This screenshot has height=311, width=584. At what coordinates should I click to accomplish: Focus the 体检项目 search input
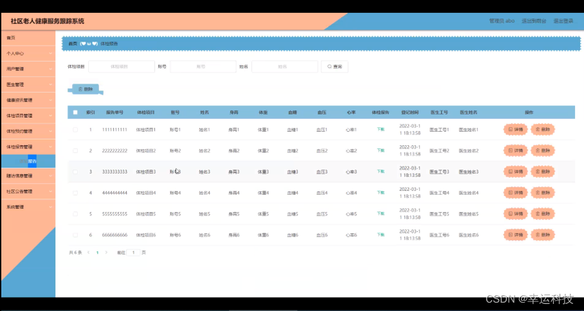click(122, 67)
